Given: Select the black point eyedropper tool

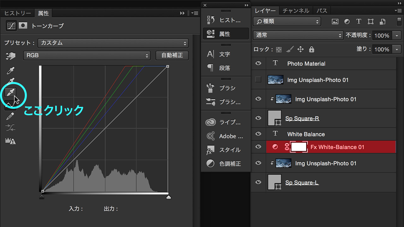Looking at the screenshot, I should coord(10,70).
